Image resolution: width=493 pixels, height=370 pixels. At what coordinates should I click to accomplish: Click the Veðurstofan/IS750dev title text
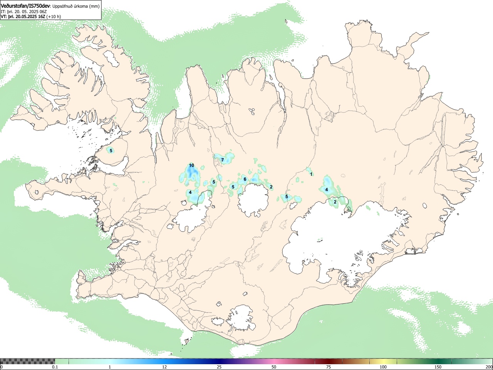(x=25, y=6)
